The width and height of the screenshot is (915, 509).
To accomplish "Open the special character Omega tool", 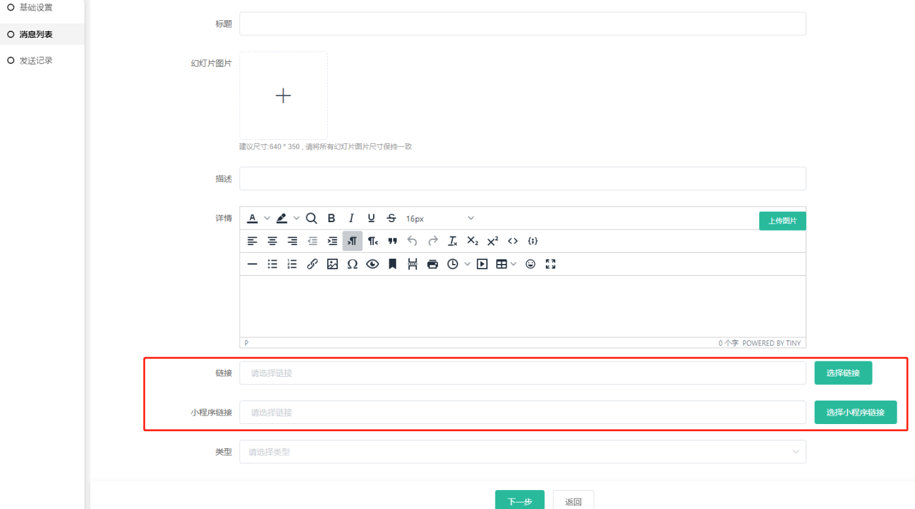I will [352, 264].
